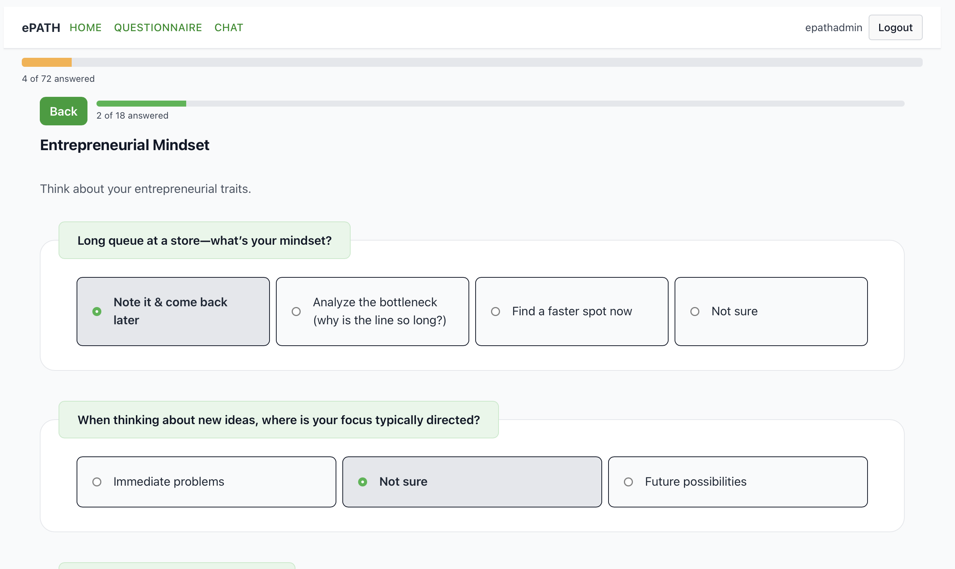Go to the QUESTIONNAIRE page

(158, 28)
